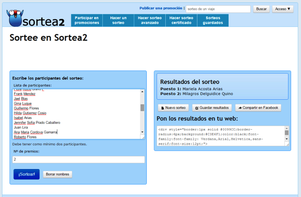Screen dimensions: 301x197
Task: View 'Sorteos guardados' tab
Action: (213, 20)
